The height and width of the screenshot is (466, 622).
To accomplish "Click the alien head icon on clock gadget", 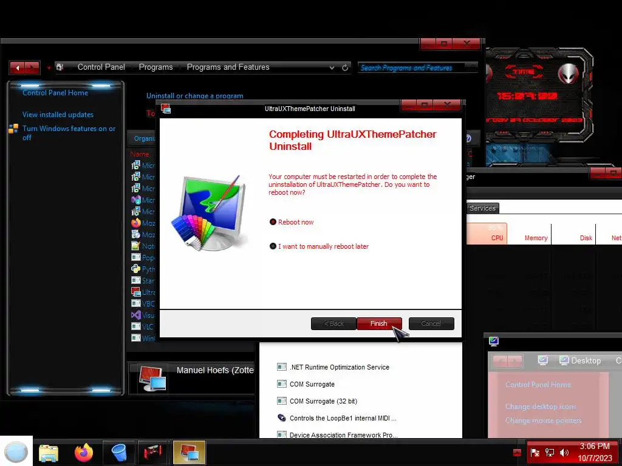I will coord(569,73).
